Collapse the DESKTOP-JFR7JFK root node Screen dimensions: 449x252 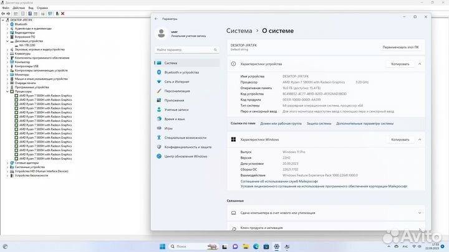pyautogui.click(x=3, y=20)
